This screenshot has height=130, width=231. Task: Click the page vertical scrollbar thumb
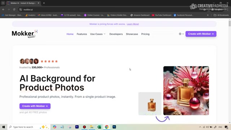click(230, 23)
